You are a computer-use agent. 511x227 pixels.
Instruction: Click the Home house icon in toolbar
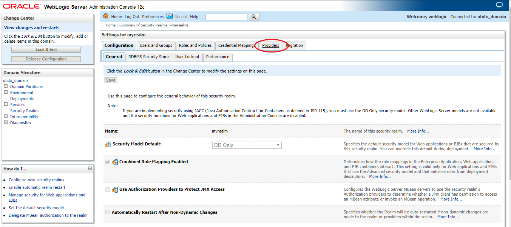[x=106, y=16]
